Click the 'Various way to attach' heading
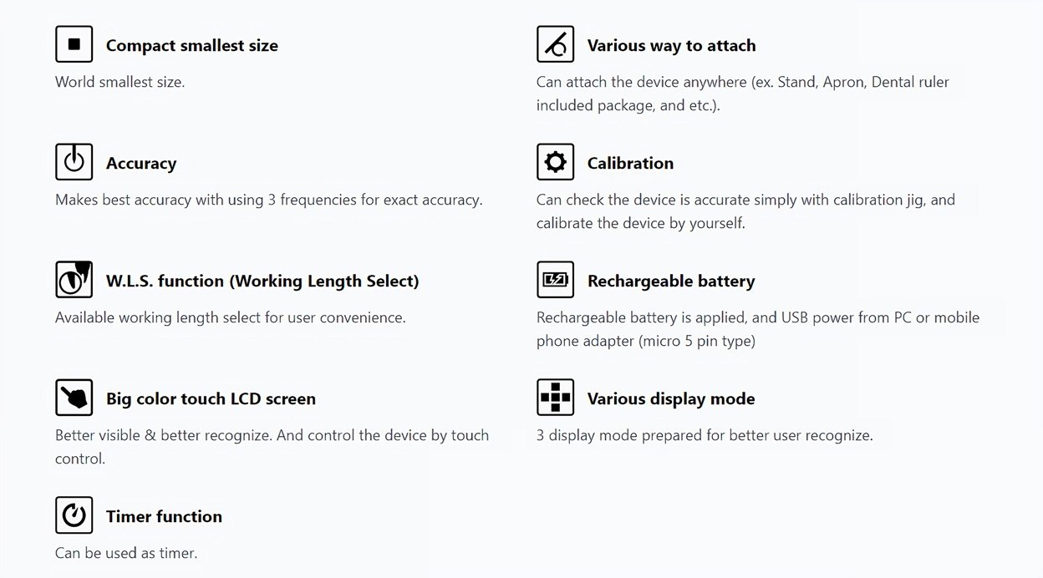The width and height of the screenshot is (1043, 578). click(x=671, y=46)
